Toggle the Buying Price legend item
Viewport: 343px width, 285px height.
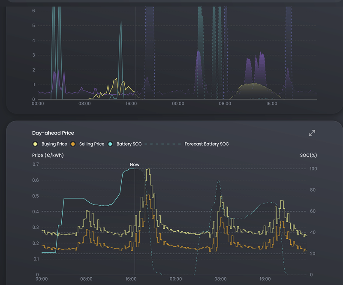click(x=50, y=144)
